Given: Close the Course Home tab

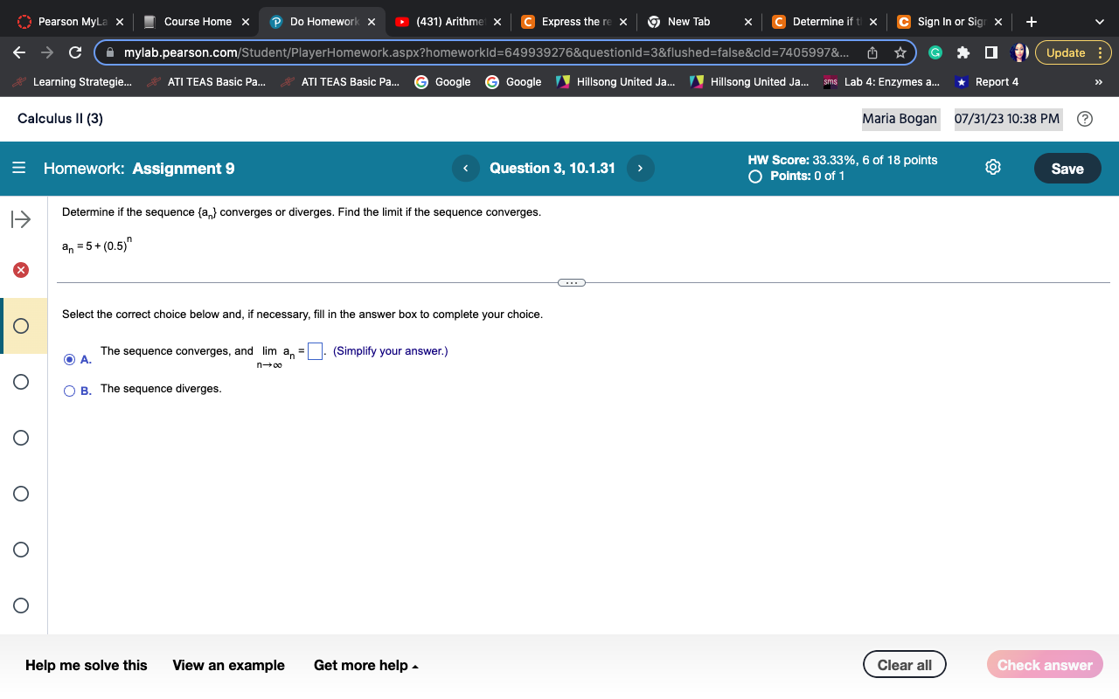Looking at the screenshot, I should click(x=246, y=22).
